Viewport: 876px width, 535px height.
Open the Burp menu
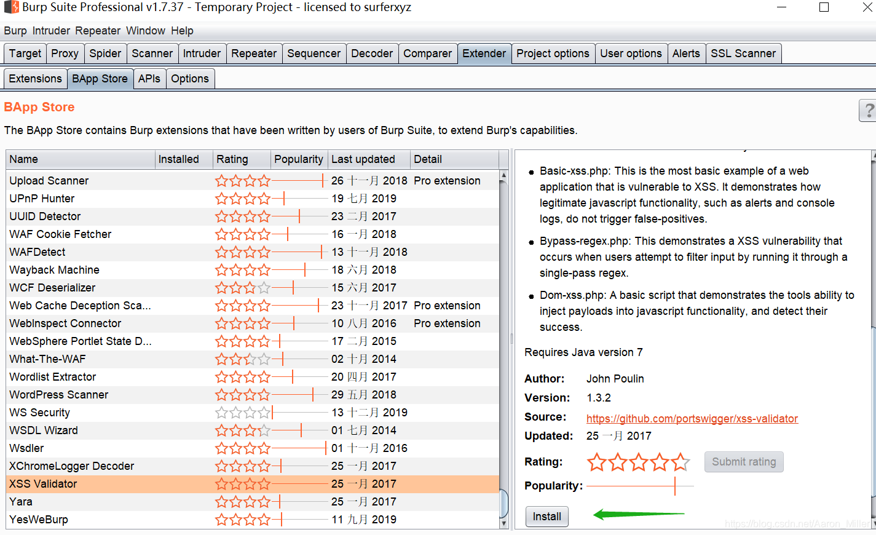point(15,31)
